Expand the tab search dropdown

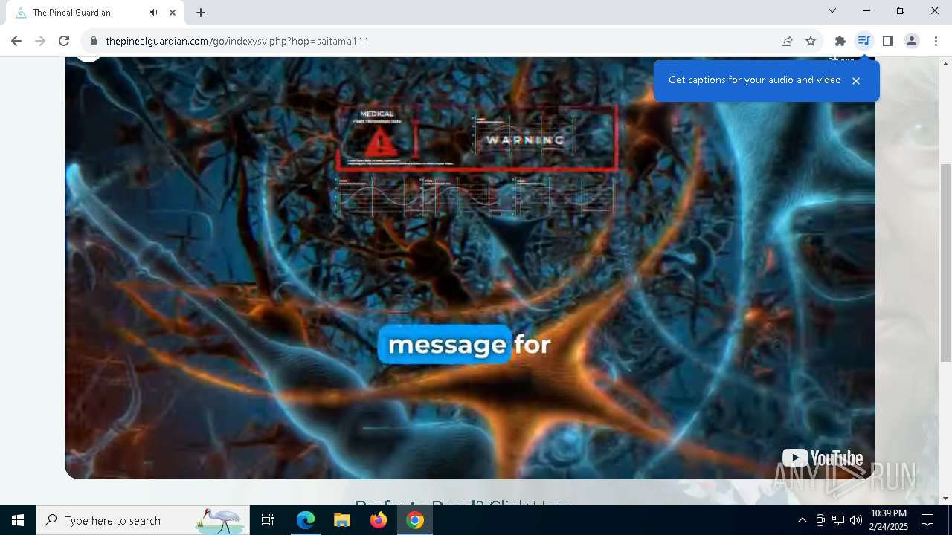pyautogui.click(x=832, y=10)
